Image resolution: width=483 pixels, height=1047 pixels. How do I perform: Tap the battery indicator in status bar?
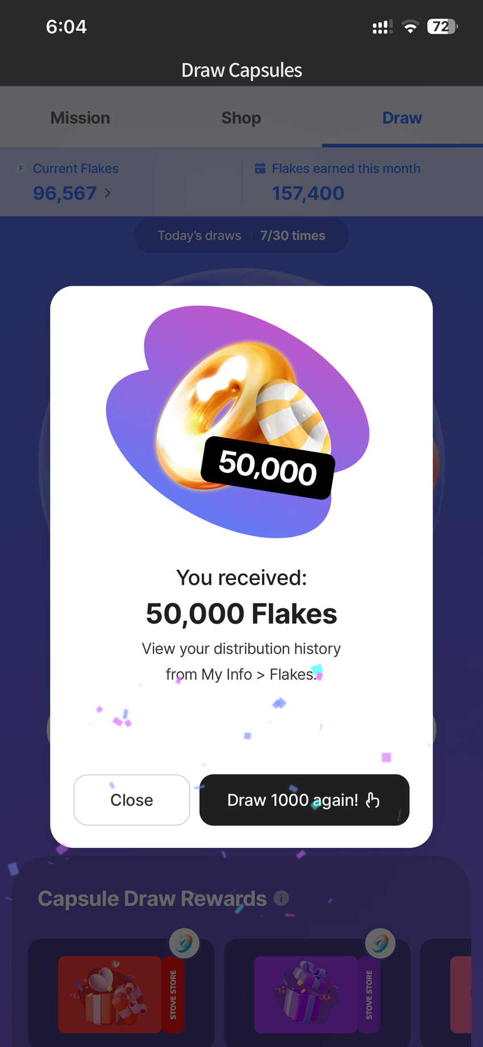point(443,27)
